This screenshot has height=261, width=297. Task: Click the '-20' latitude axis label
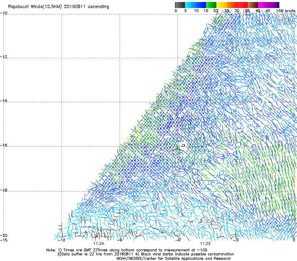pos(4,236)
